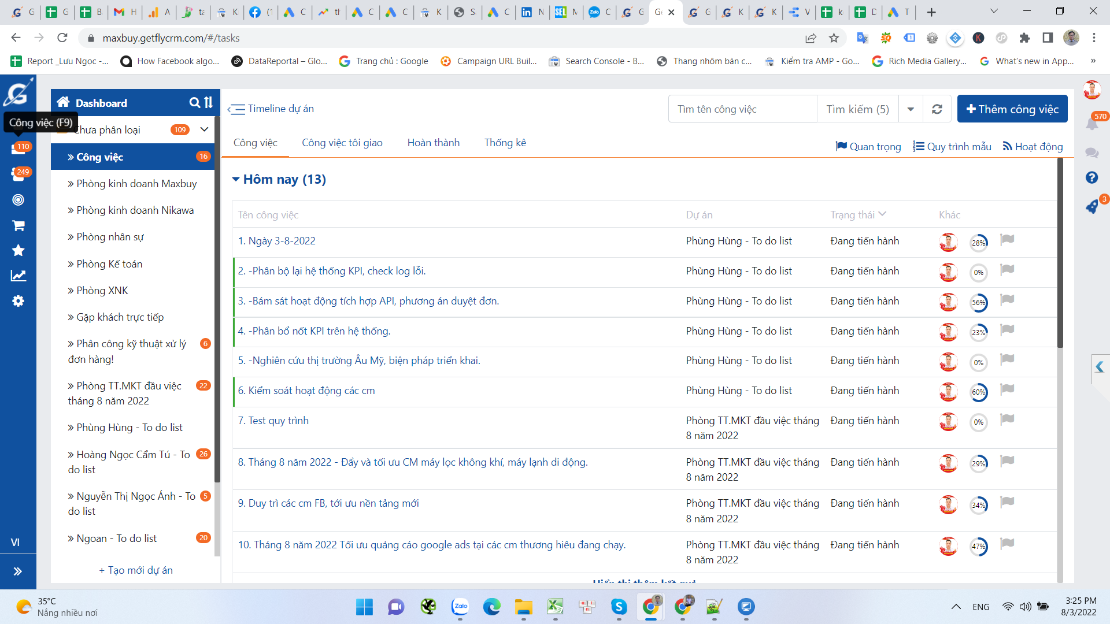Click the 56% progress circle on task 3
1110x624 pixels.
coord(978,302)
